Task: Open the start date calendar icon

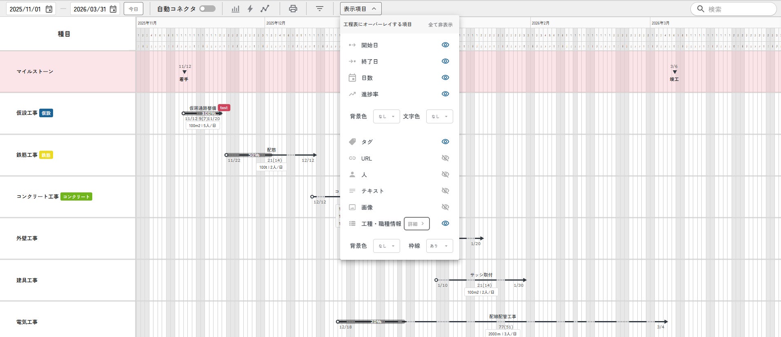Action: [x=49, y=9]
